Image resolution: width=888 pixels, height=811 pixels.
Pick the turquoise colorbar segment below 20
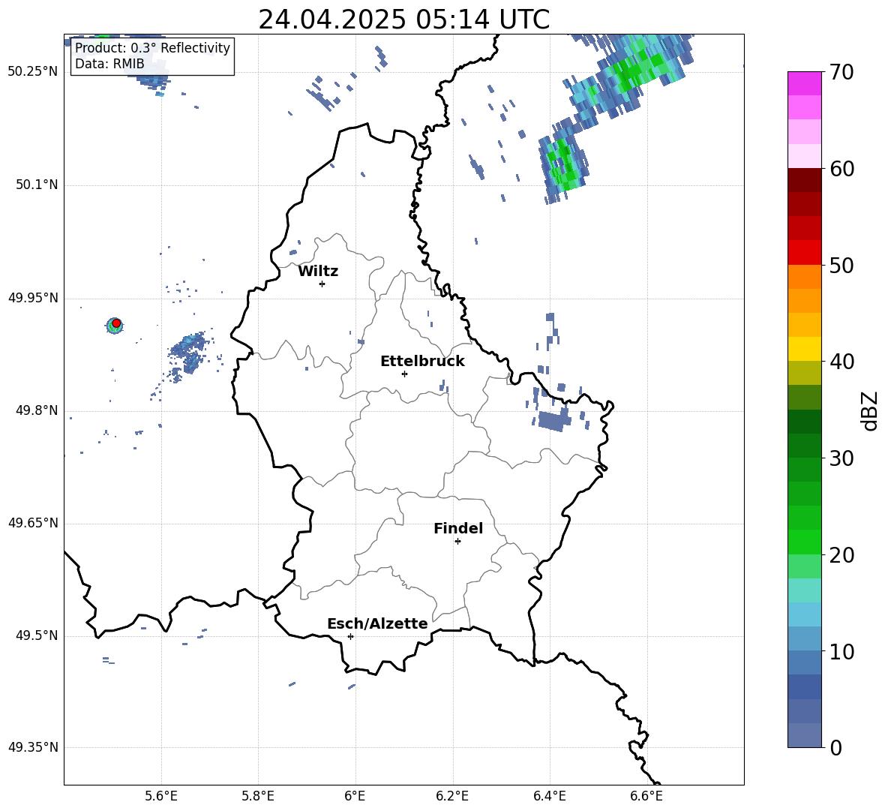804,590
